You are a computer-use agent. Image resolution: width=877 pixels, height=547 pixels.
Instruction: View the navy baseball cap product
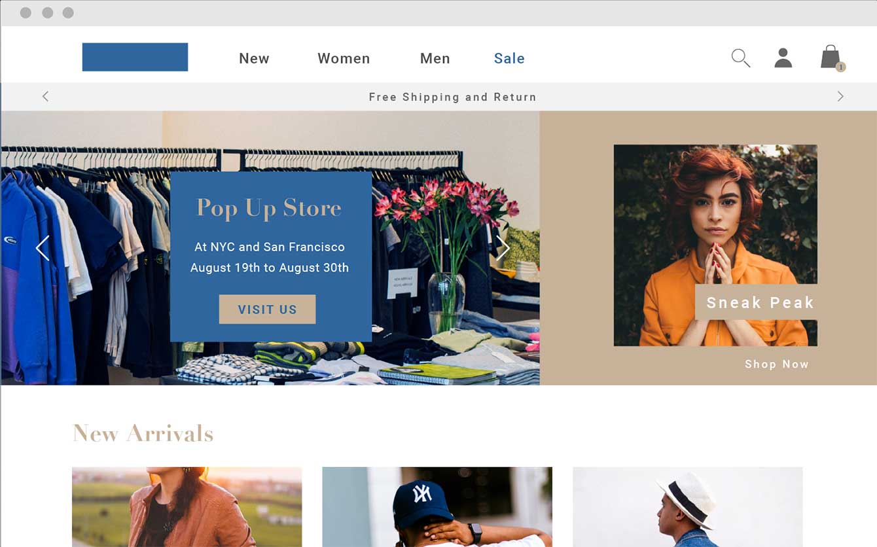437,506
